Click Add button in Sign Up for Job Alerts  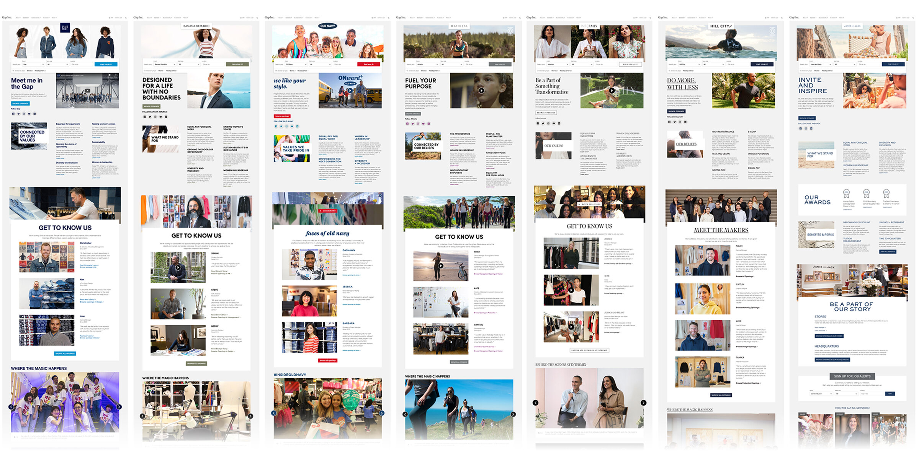[x=890, y=394]
